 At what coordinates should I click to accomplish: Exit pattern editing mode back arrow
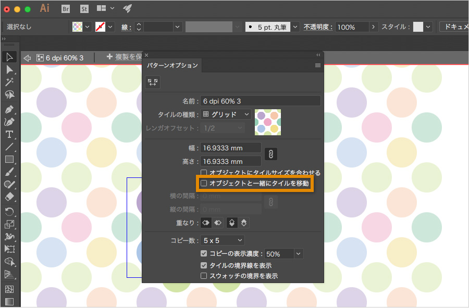click(x=27, y=58)
